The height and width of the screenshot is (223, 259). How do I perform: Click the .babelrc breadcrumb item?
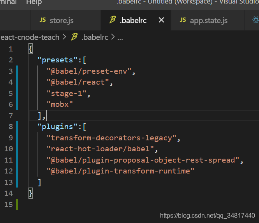(95, 37)
